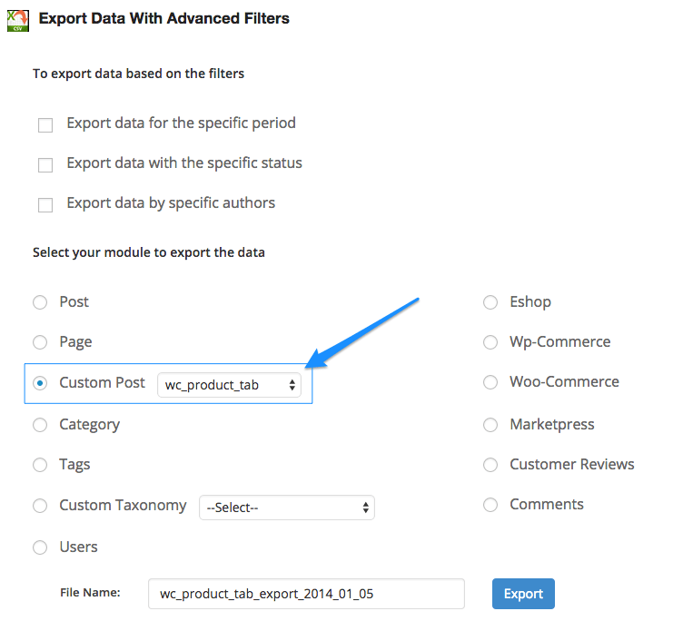Open the Custom Taxonomy --Select-- dropdown
673x621 pixels.
287,508
